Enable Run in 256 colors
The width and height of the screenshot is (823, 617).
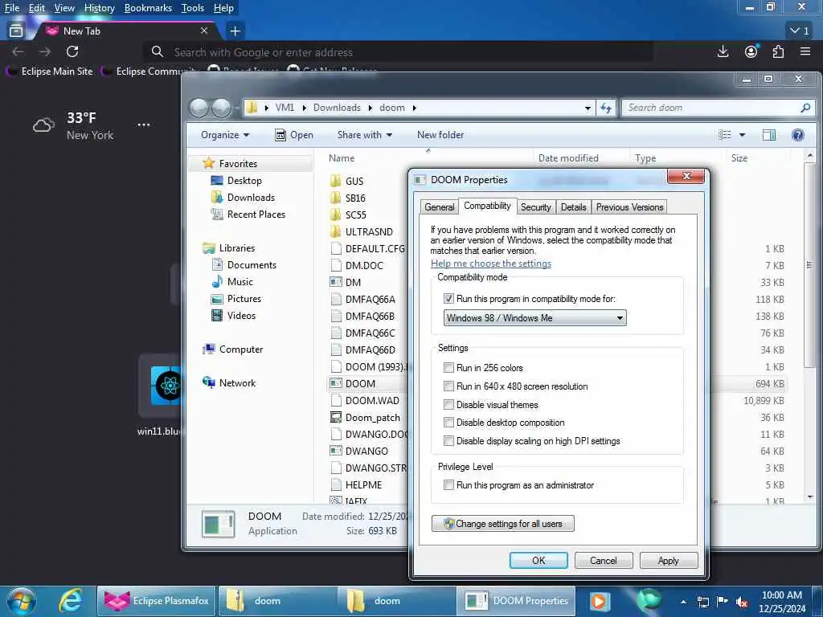point(448,367)
